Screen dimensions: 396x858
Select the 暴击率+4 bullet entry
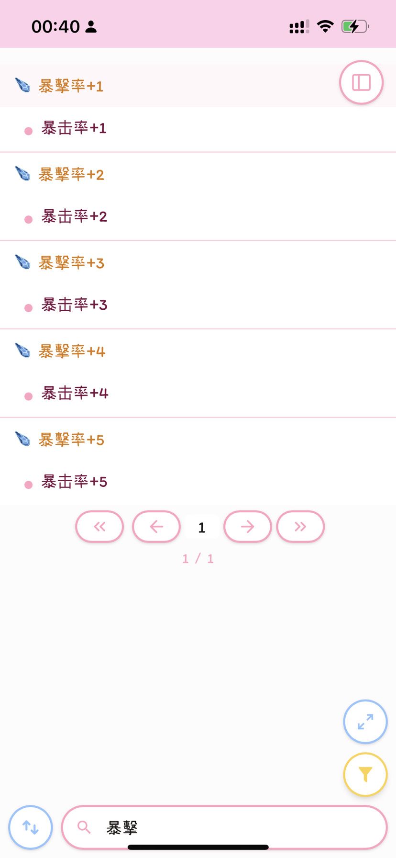click(x=75, y=393)
